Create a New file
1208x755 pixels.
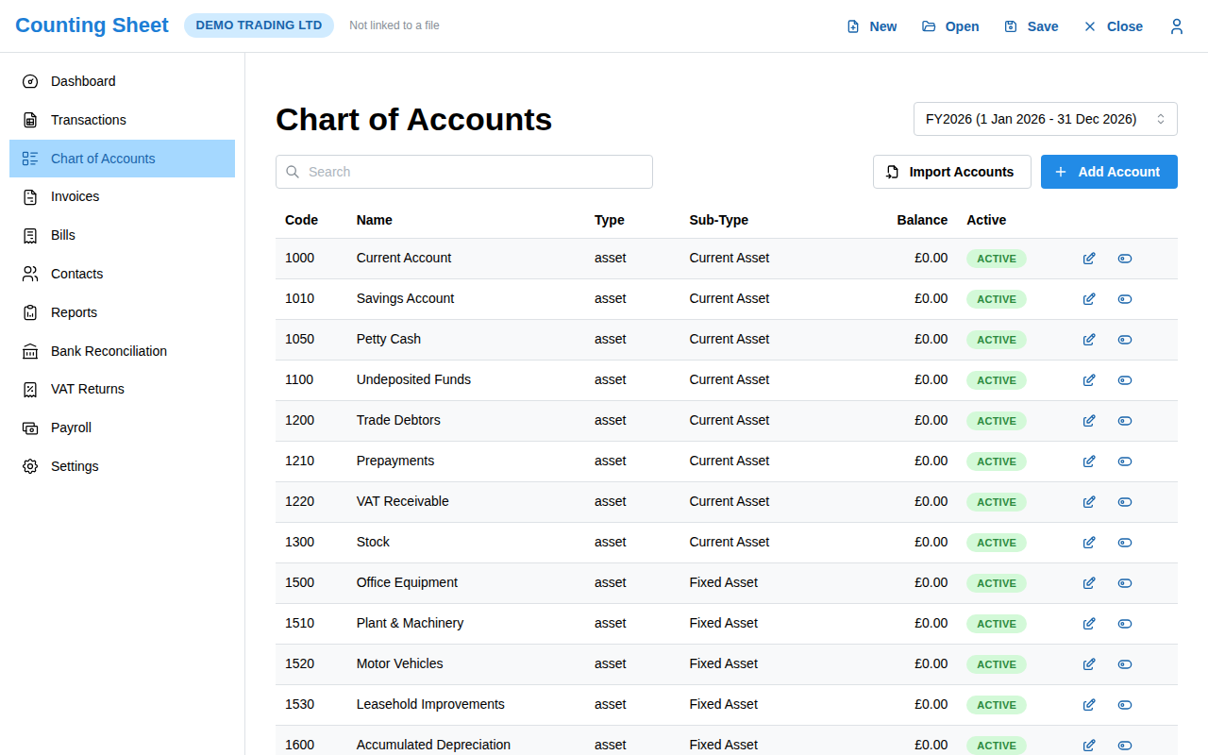pos(872,26)
